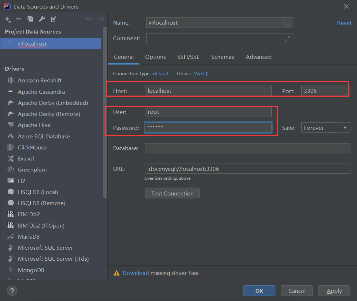Open the Save password dropdown

(326, 128)
